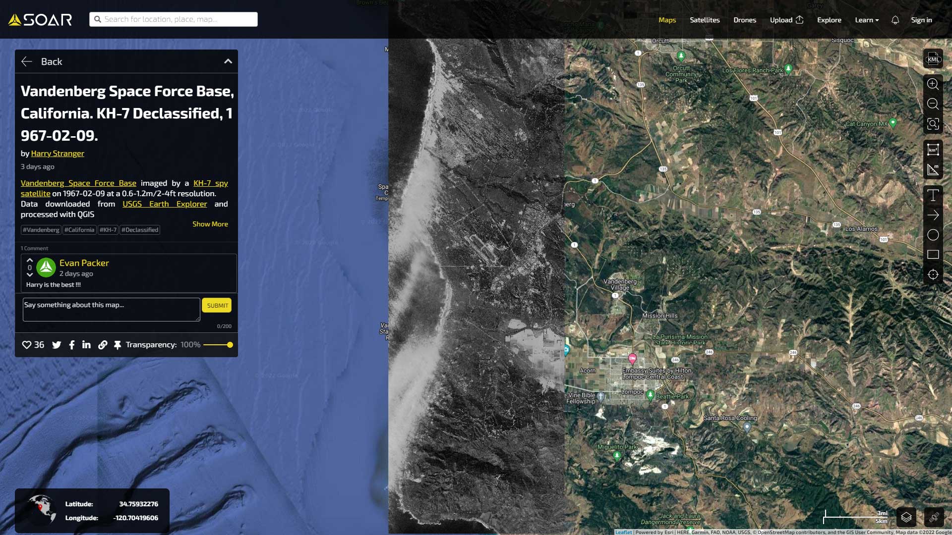Zoom out of the map

pos(933,104)
